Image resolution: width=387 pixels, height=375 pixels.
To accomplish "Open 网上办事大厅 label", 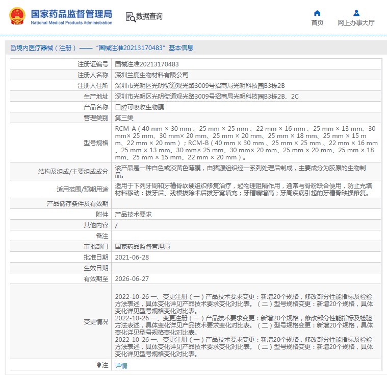I will pos(356,23).
